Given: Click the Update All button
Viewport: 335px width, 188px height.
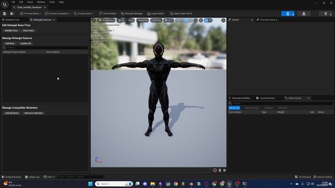Looking at the screenshot, I should (x=26, y=43).
